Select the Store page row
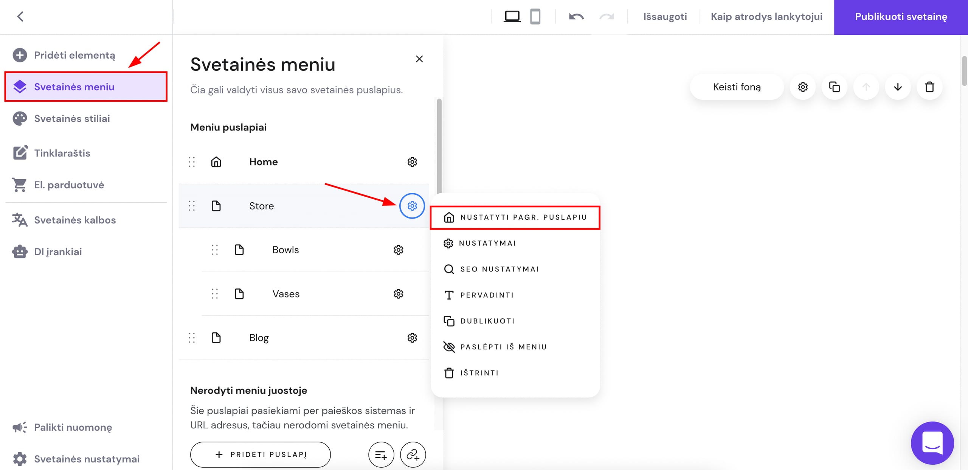The width and height of the screenshot is (968, 470). [x=304, y=206]
